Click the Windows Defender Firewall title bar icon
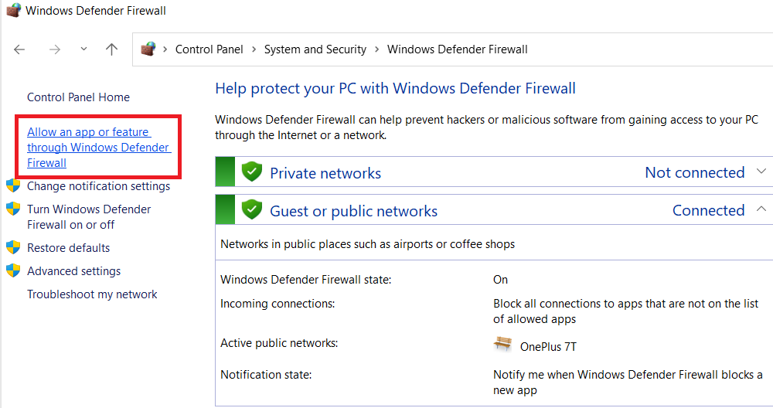Screen dimensions: 773x408 [x=13, y=10]
